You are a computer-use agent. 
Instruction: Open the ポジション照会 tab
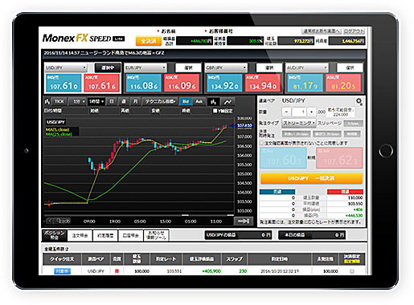tap(55, 235)
